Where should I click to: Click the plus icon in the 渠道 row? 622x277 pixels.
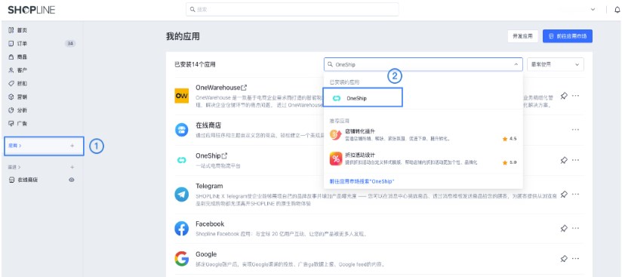(72, 167)
